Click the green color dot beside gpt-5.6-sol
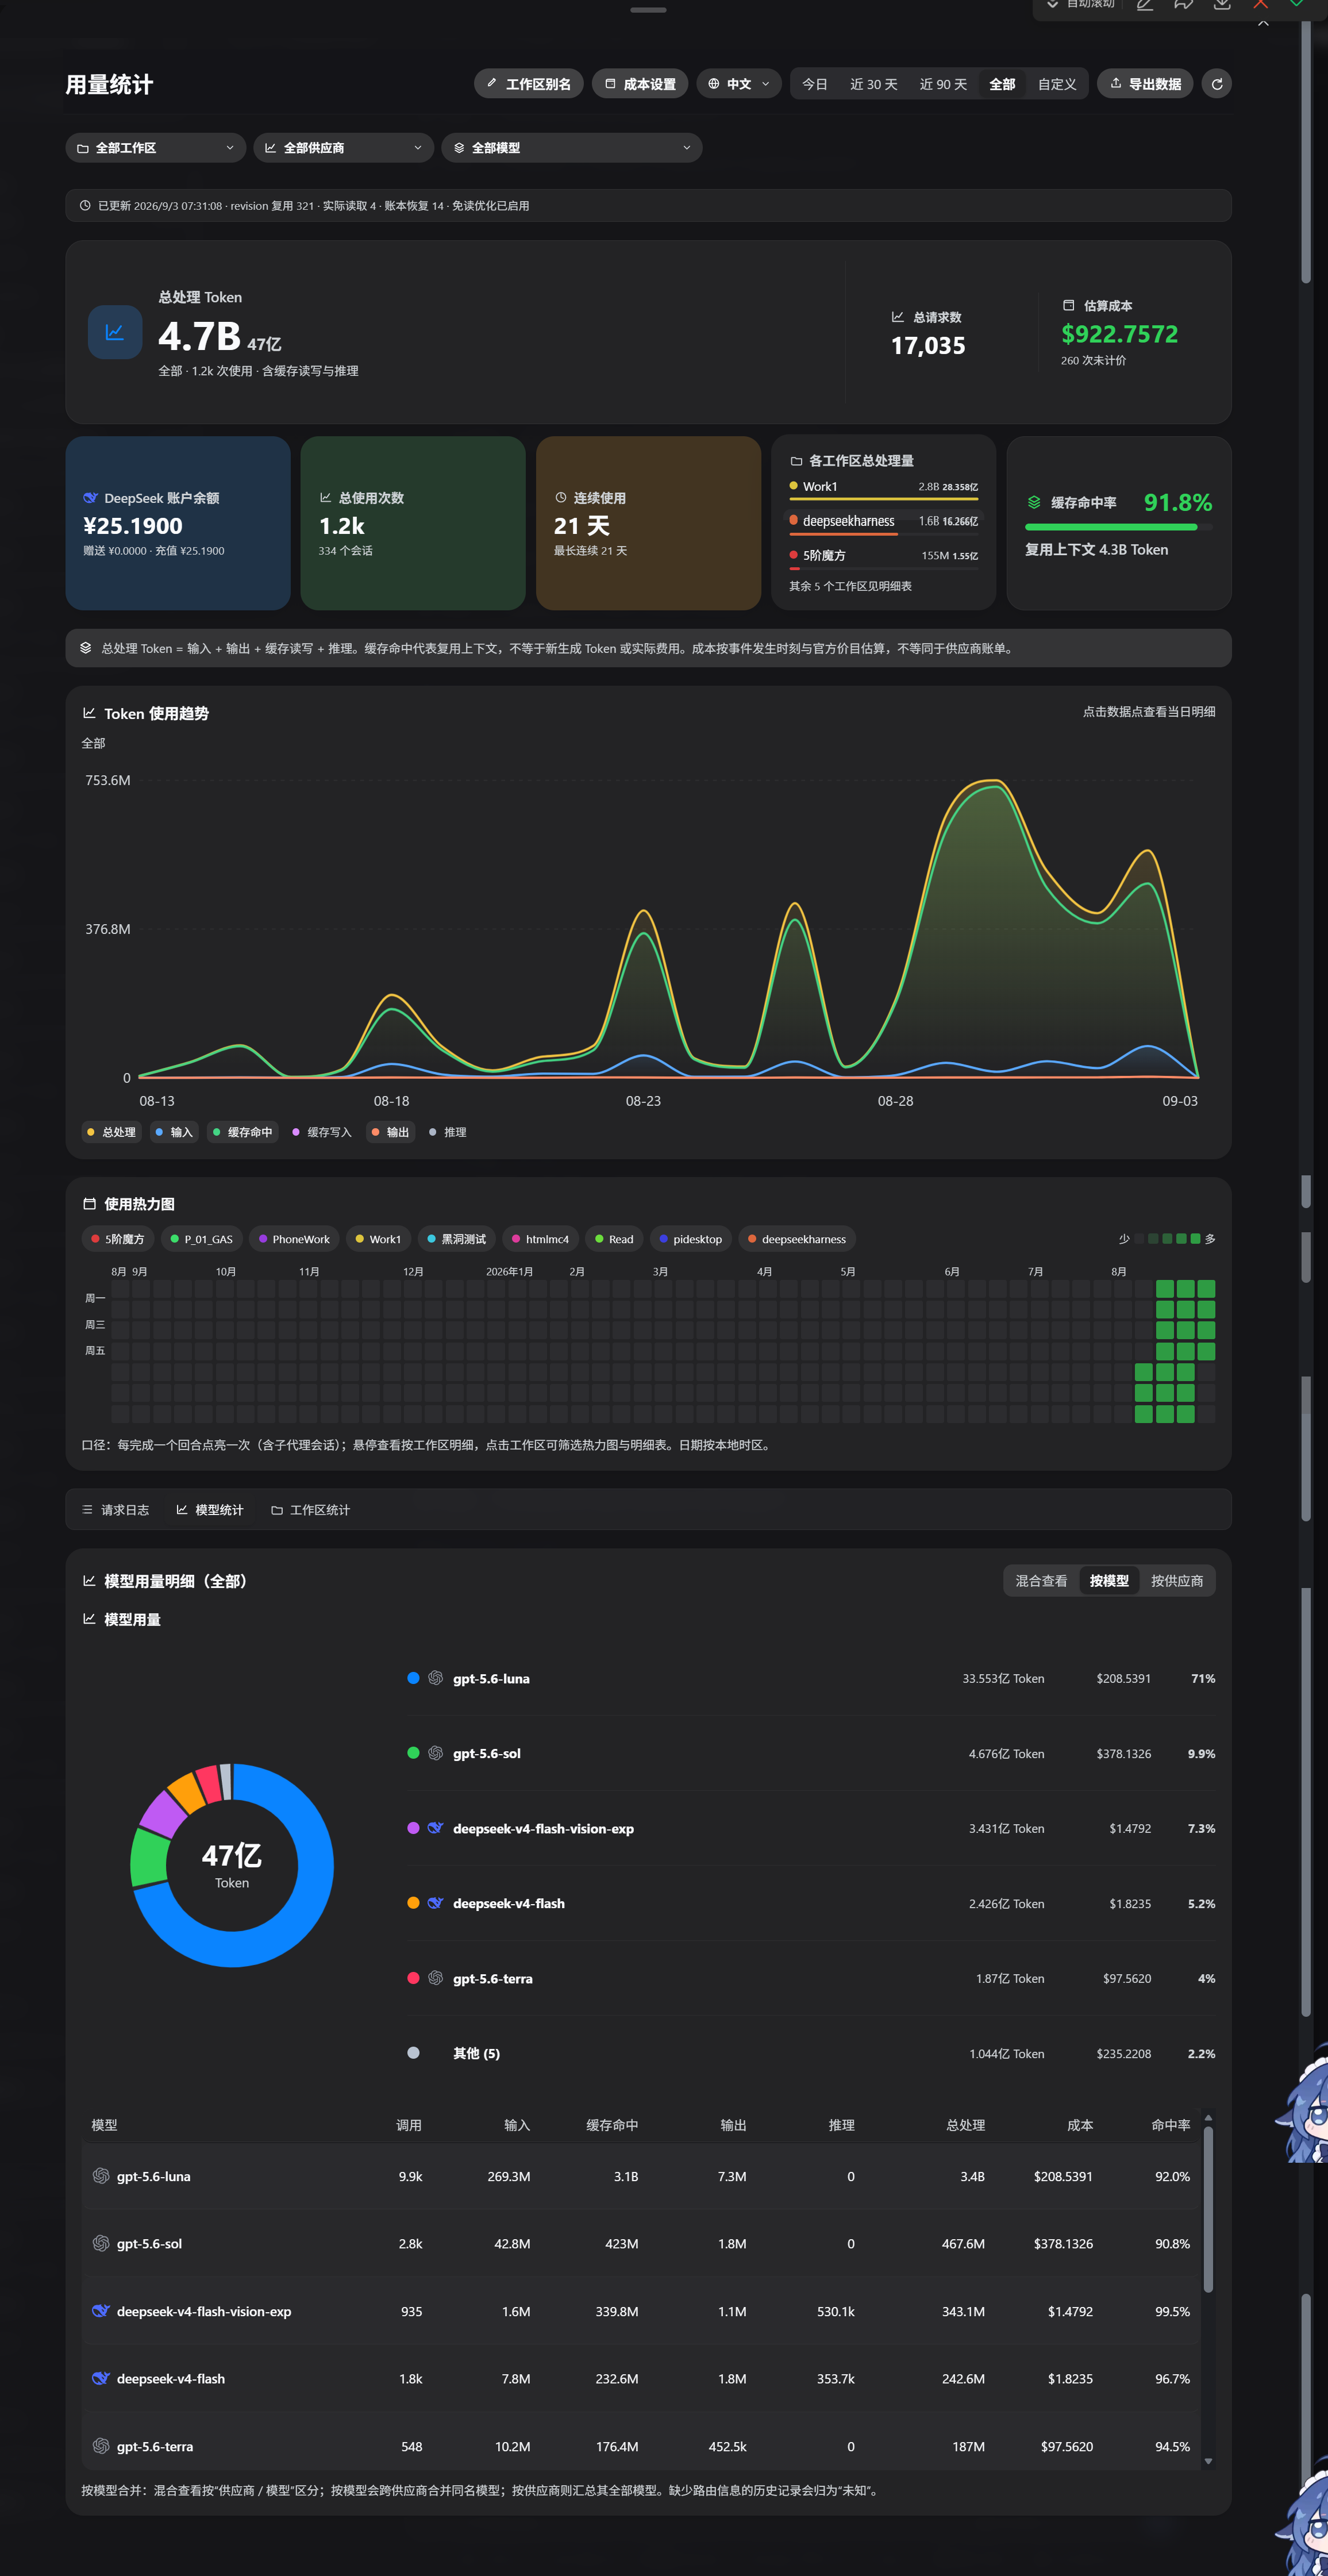This screenshot has height=2576, width=1328. coord(413,1753)
